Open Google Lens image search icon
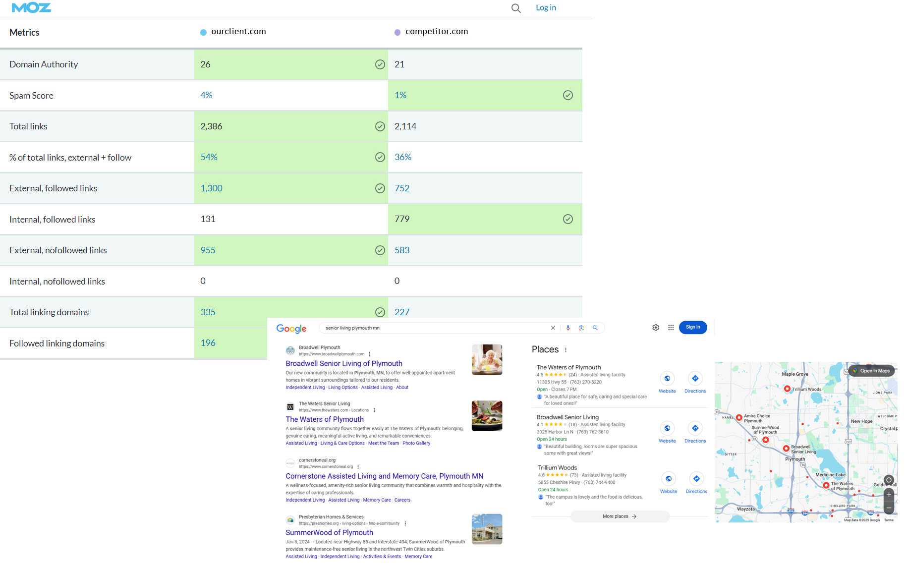Image resolution: width=906 pixels, height=569 pixels. 581,328
